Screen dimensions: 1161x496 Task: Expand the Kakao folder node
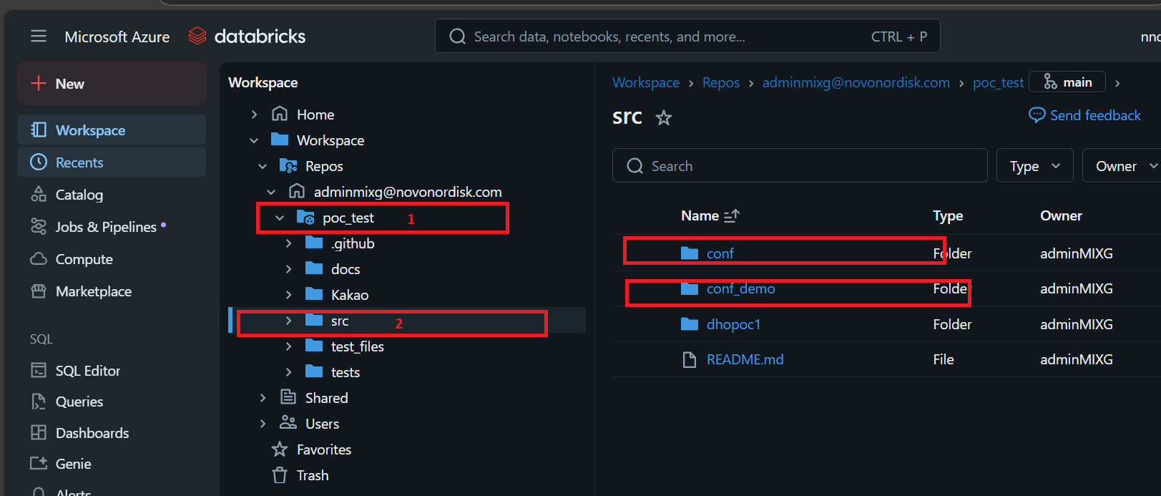[288, 295]
